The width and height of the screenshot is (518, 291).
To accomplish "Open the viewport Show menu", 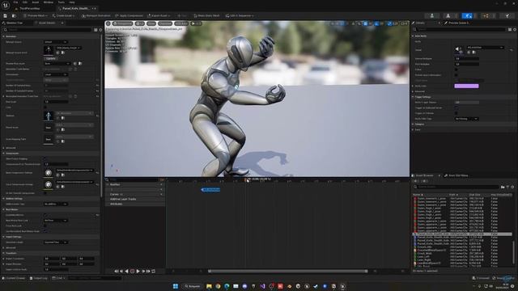I will 151,23.
